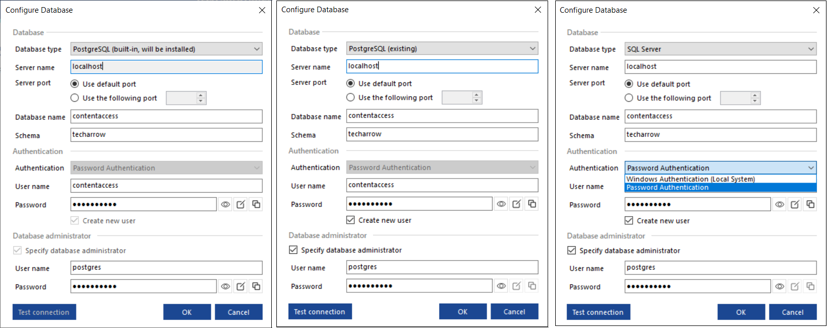Copy user password in SQL Server dialog

(x=810, y=204)
